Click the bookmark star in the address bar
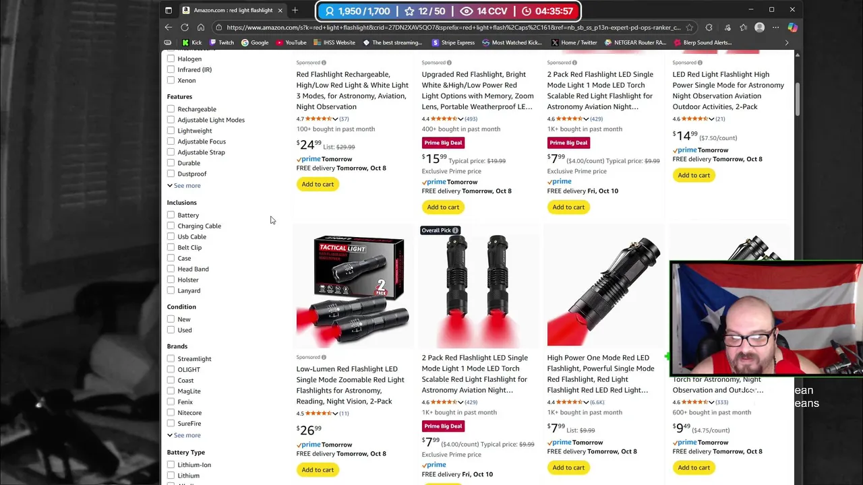863x485 pixels. tap(689, 28)
